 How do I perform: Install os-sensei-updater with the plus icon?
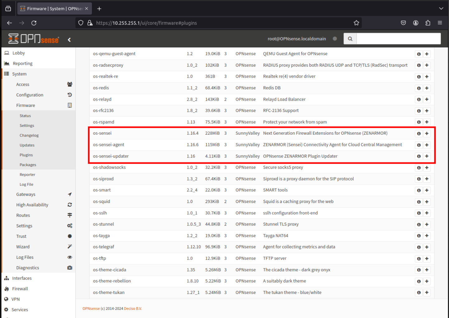[x=427, y=156]
